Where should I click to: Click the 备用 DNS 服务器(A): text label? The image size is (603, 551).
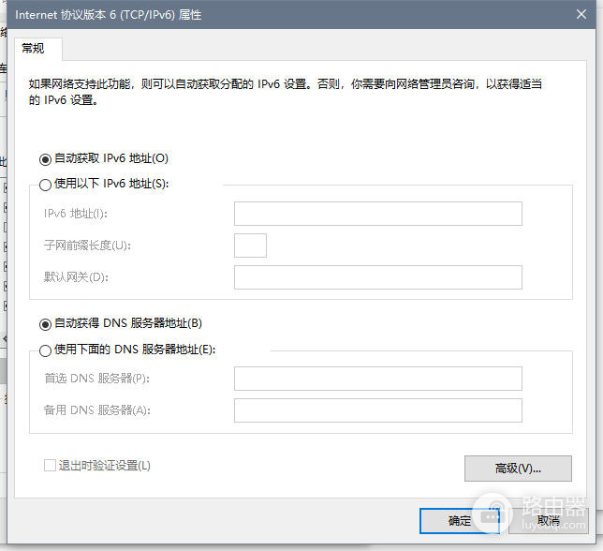click(97, 410)
